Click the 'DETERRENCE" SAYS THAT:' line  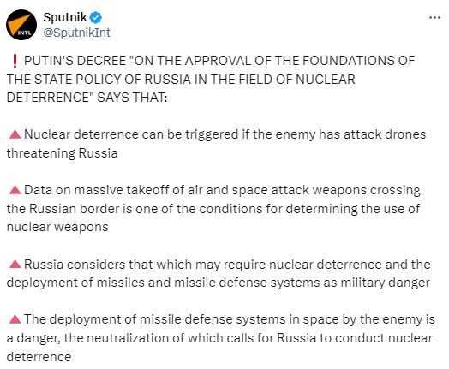pos(87,98)
